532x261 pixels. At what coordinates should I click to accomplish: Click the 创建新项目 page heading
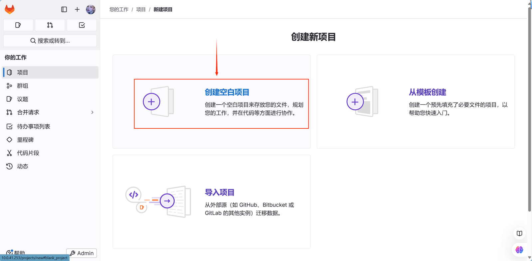pos(313,37)
